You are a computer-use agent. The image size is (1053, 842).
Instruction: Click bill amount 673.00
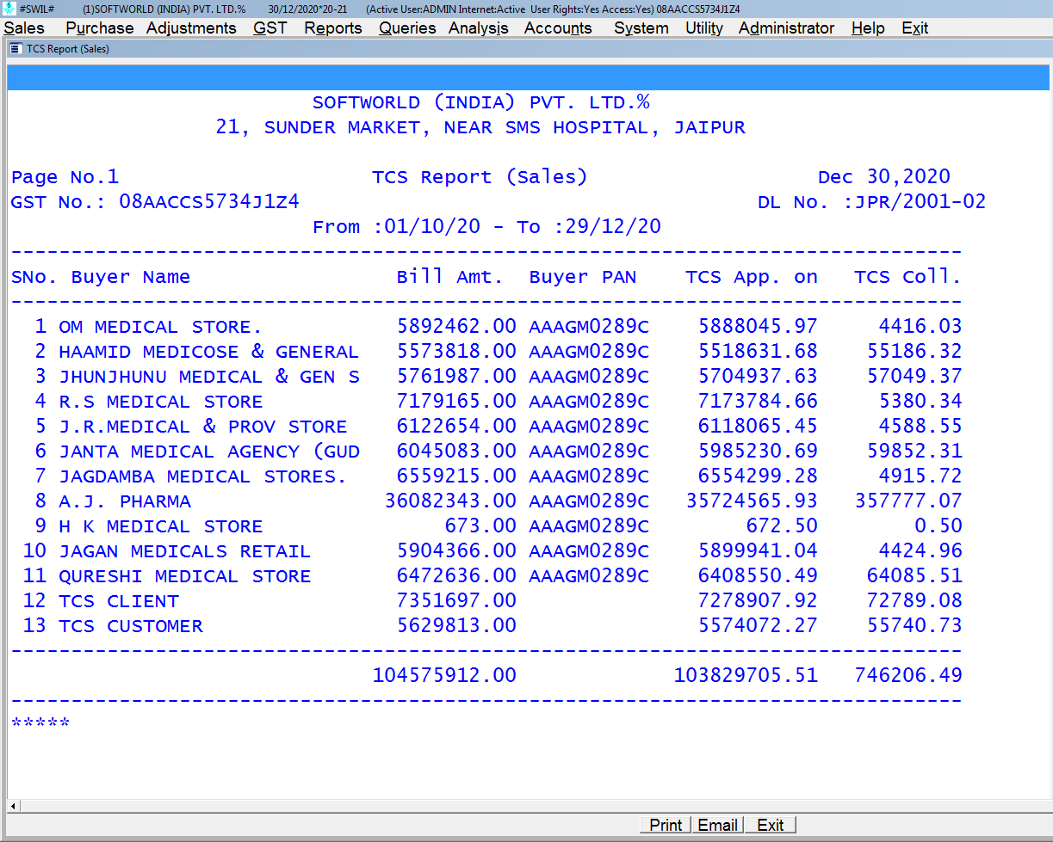[x=480, y=526]
